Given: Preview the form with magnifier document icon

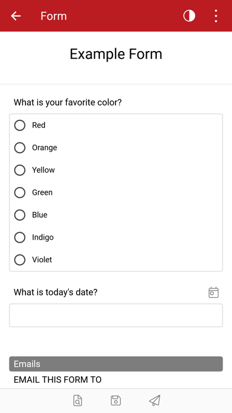Looking at the screenshot, I should point(78,401).
